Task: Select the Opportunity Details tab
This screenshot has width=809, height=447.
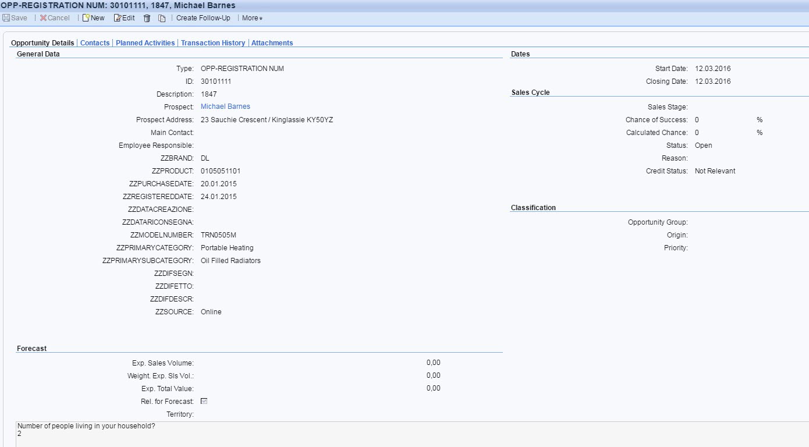Action: tap(42, 43)
